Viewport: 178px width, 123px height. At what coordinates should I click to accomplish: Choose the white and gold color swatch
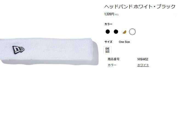click(x=124, y=32)
